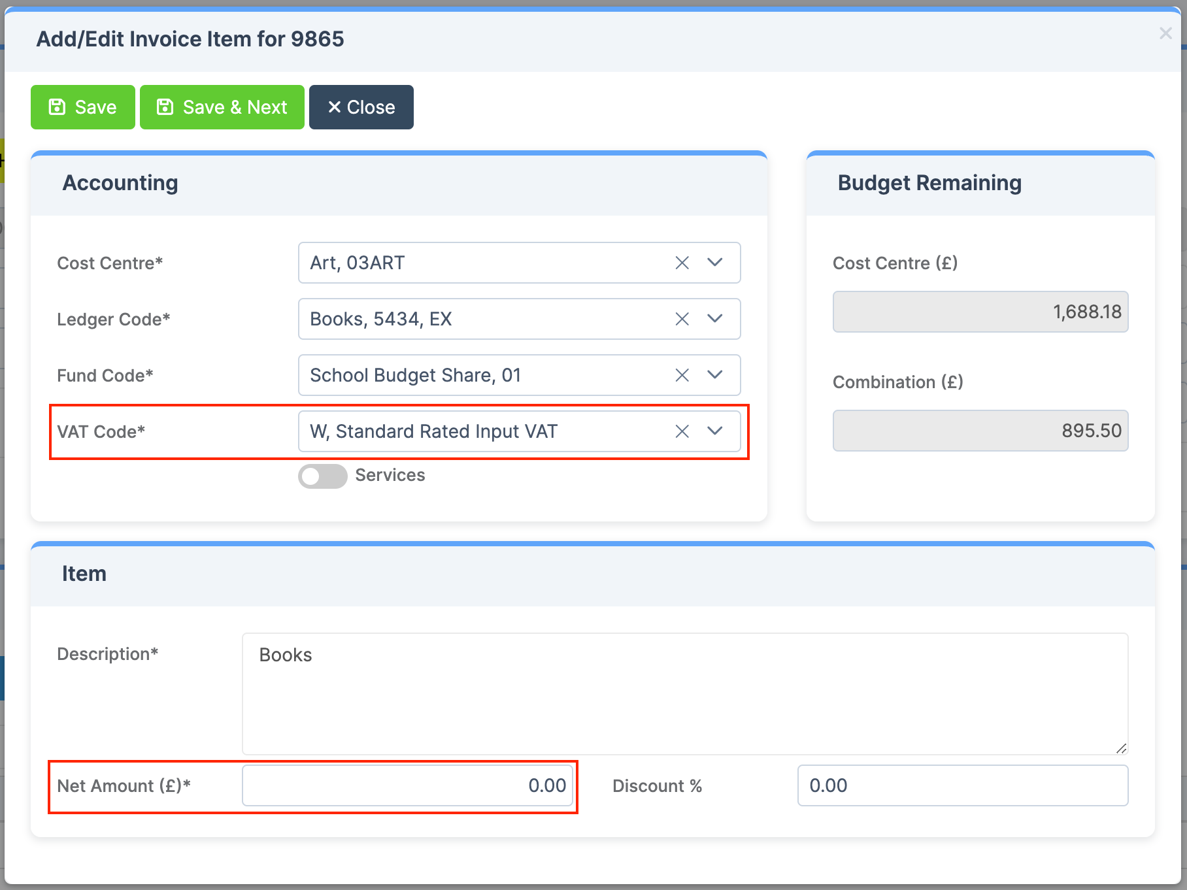
Task: Click the Save & Next disk icon
Action: tap(164, 107)
